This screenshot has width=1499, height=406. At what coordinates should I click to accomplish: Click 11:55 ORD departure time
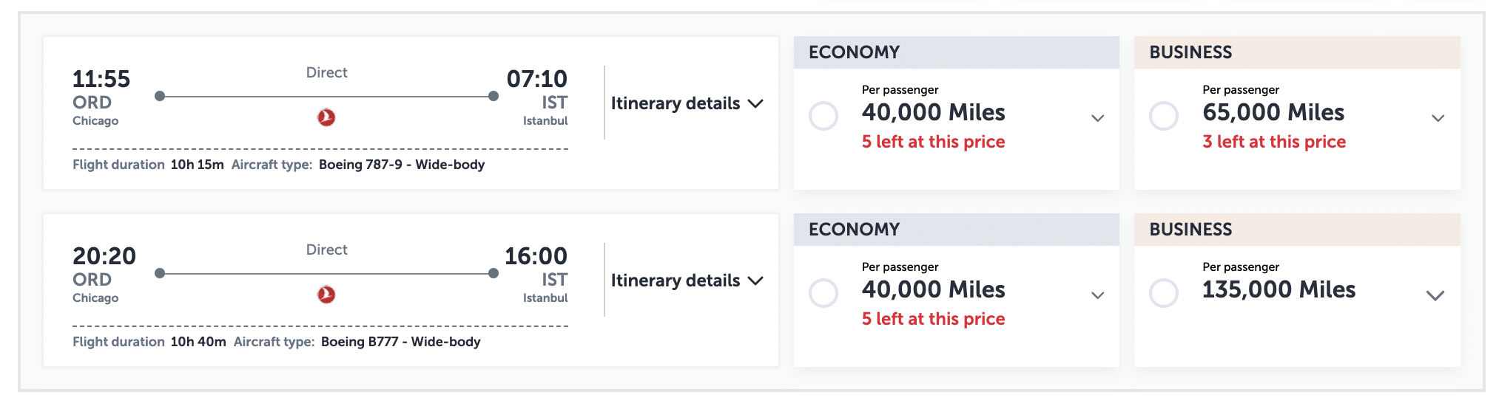pos(101,79)
